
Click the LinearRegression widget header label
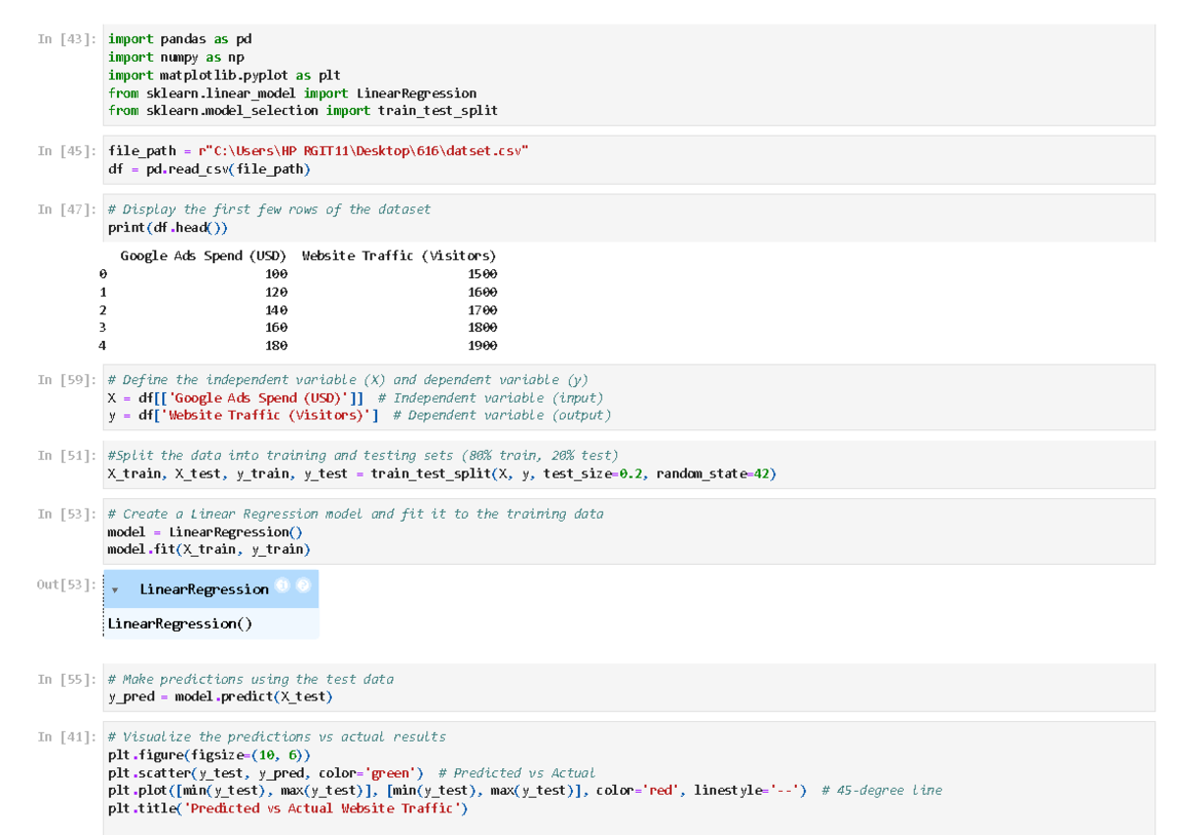pos(203,589)
